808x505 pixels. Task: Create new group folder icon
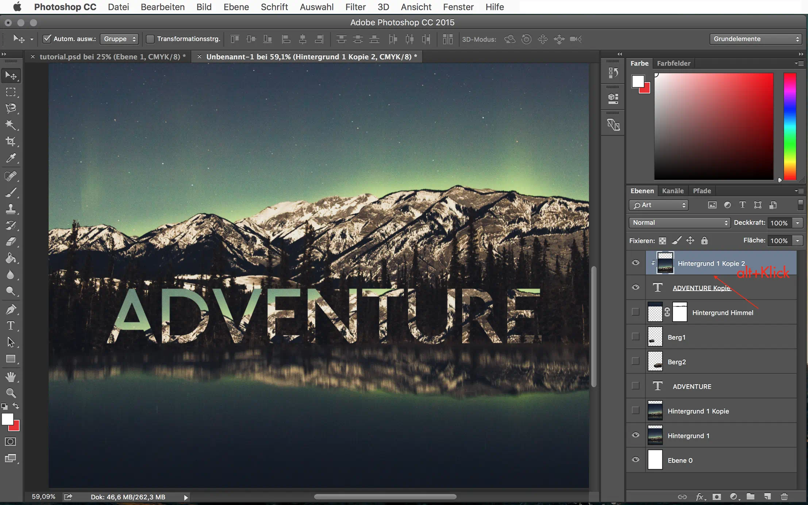tap(750, 497)
